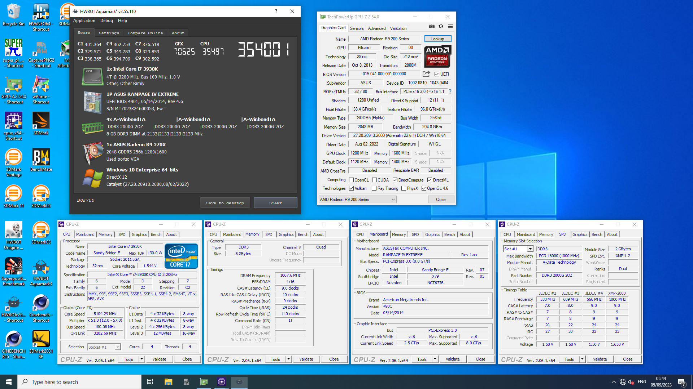Viewport: 693px width, 389px height.
Task: Click the taskbar clock showing 05:44
Action: (661, 382)
